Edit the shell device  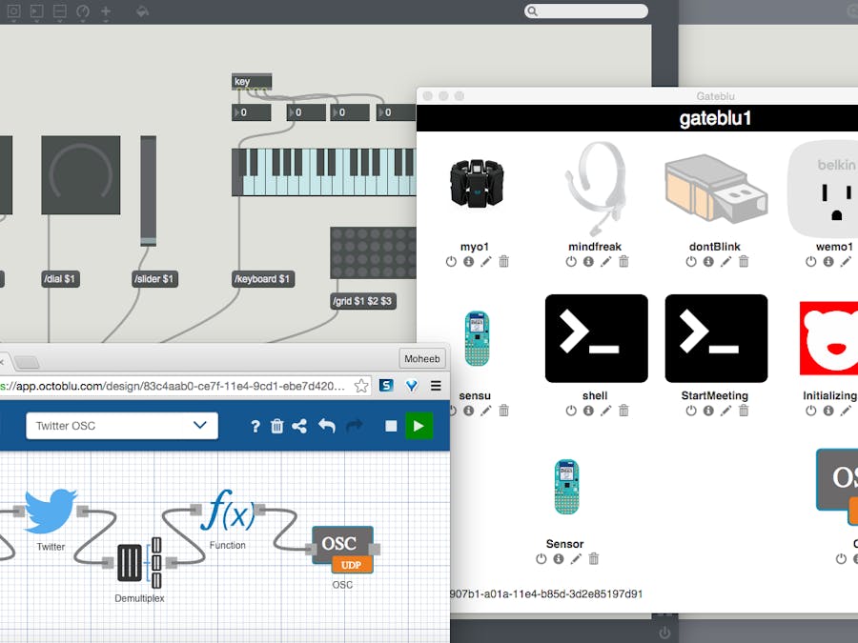pos(605,411)
